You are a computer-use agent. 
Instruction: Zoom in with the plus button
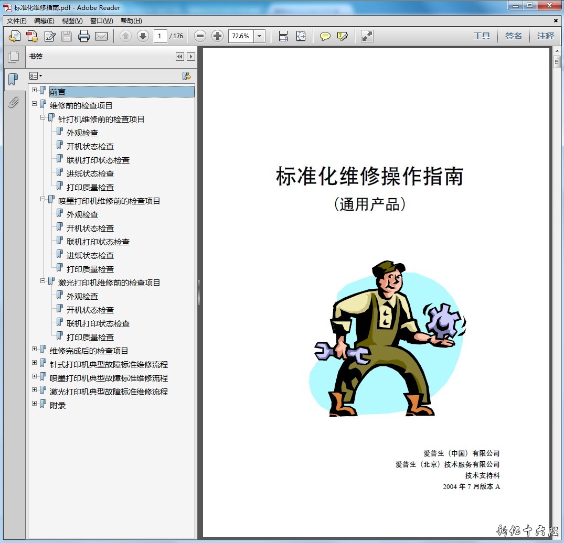point(217,36)
